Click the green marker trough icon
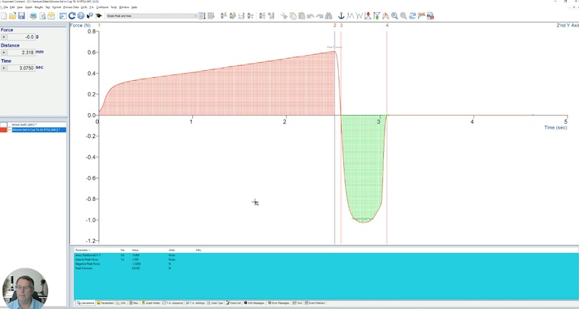The width and height of the screenshot is (579, 309). 377,16
